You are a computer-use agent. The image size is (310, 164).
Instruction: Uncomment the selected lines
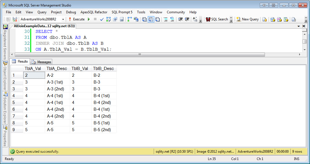[x=172, y=19]
